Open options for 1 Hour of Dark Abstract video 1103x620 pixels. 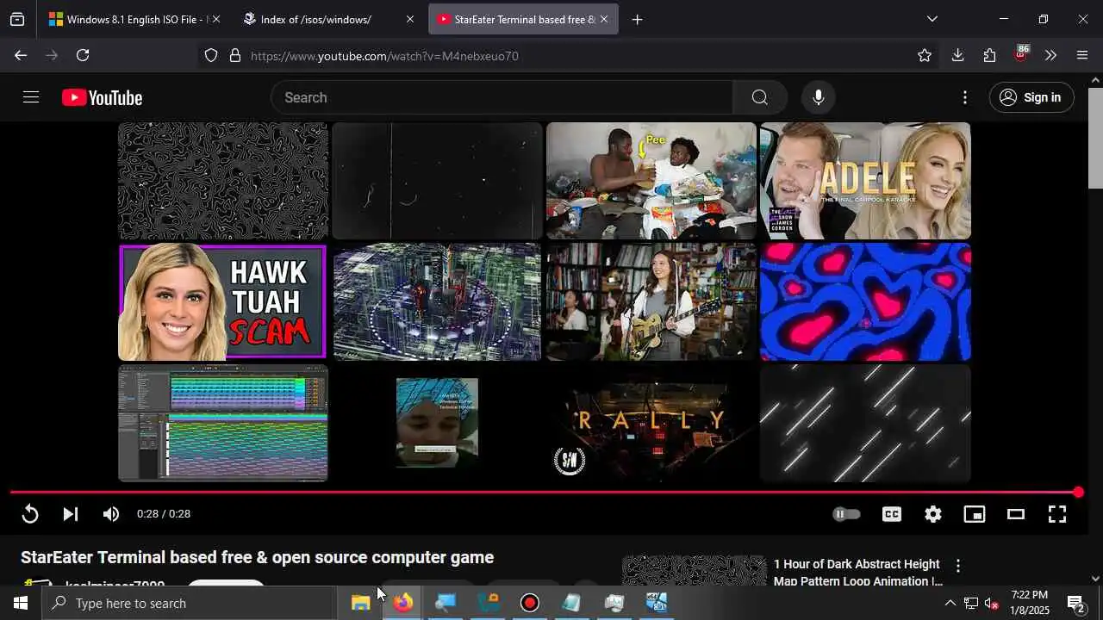pyautogui.click(x=958, y=566)
